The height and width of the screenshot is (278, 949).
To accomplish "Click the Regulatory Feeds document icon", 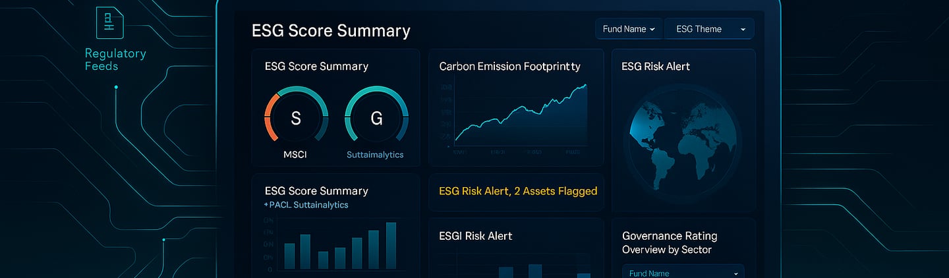I will tap(109, 22).
